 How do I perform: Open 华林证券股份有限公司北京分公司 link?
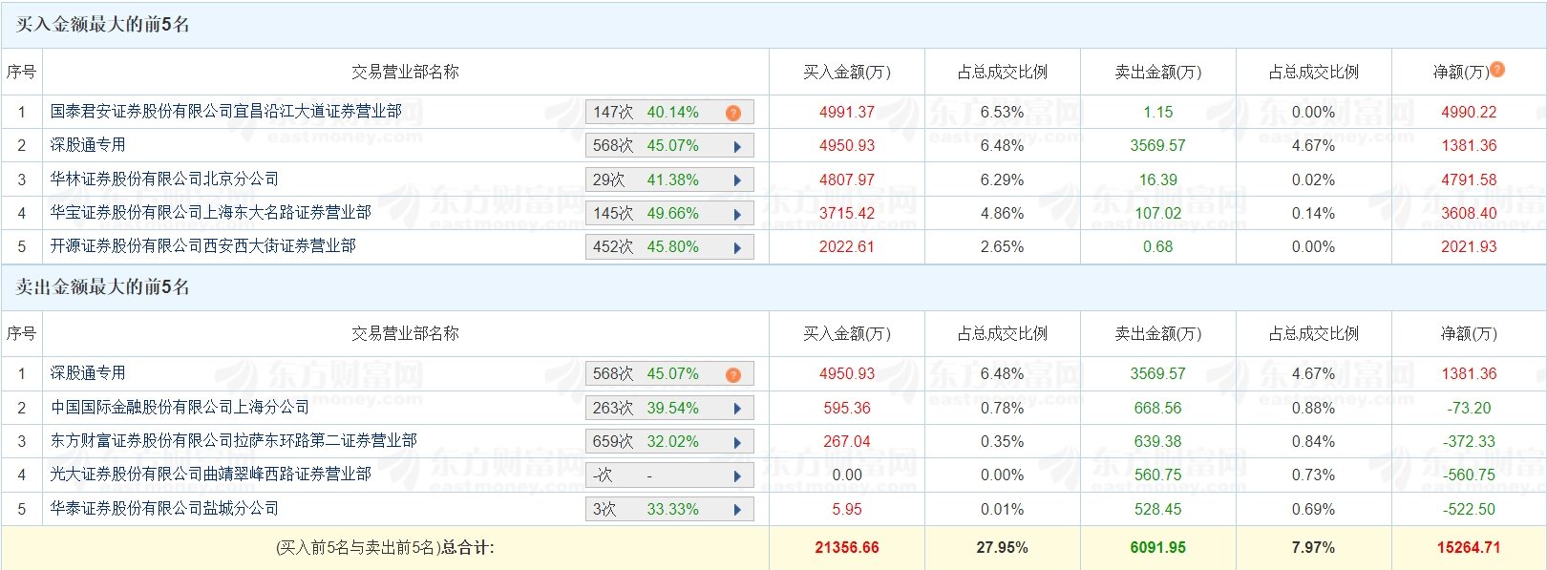[x=164, y=179]
